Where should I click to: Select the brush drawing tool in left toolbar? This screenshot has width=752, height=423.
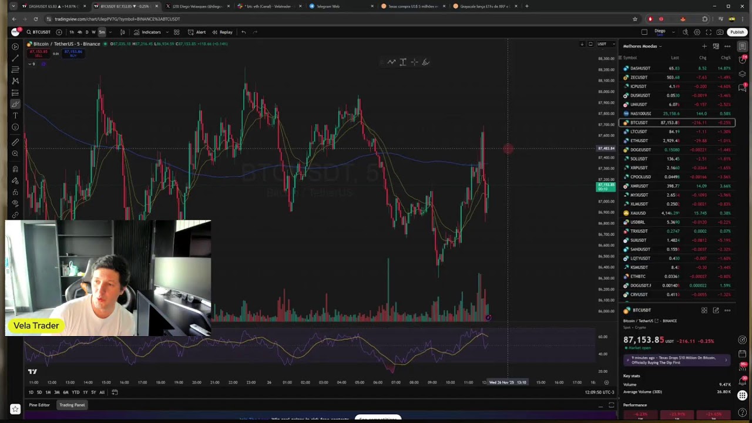coord(15,104)
